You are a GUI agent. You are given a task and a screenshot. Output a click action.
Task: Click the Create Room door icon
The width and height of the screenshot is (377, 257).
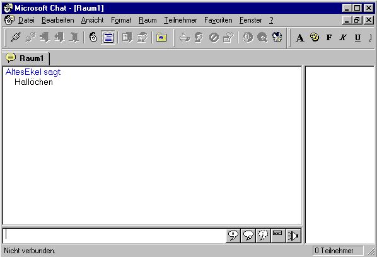point(74,38)
